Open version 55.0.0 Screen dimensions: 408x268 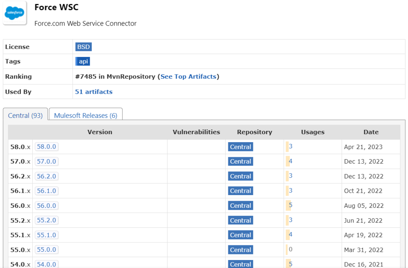47,250
